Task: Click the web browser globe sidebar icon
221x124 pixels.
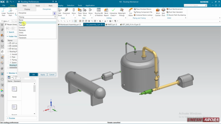Action: [2, 74]
